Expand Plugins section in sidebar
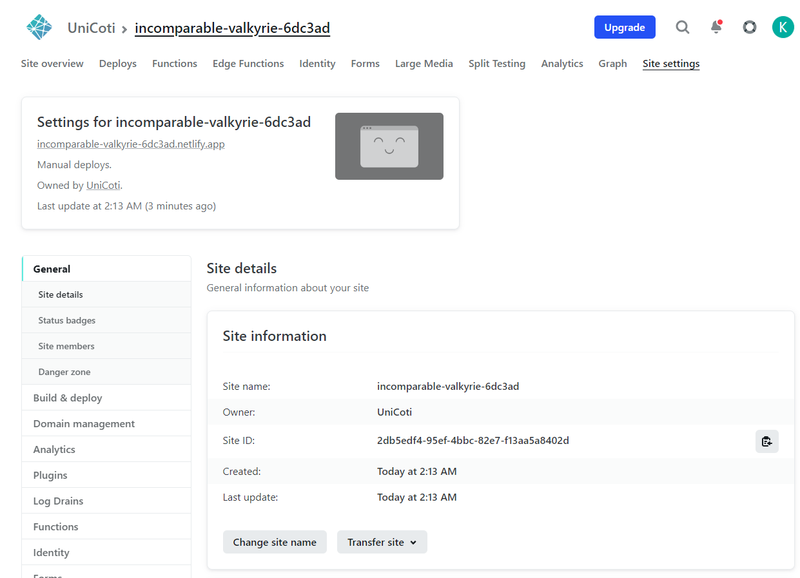 [106, 475]
